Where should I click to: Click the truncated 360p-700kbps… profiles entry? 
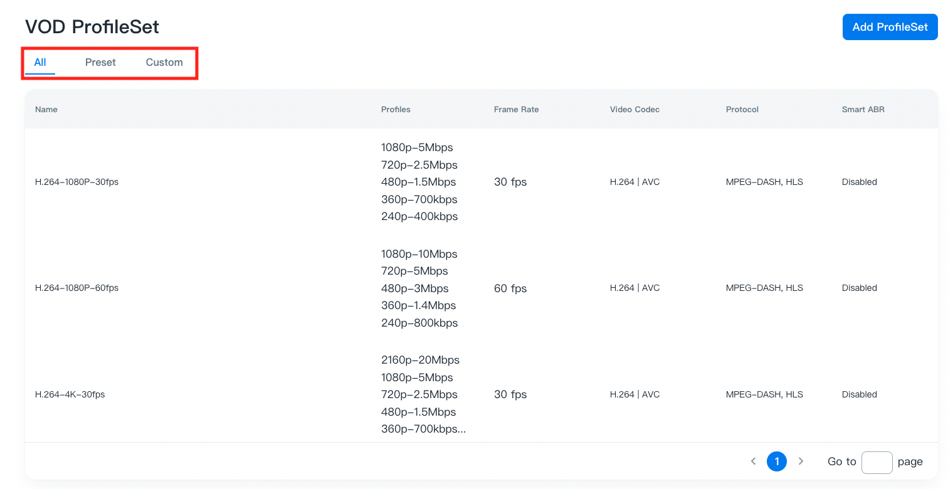tap(423, 429)
